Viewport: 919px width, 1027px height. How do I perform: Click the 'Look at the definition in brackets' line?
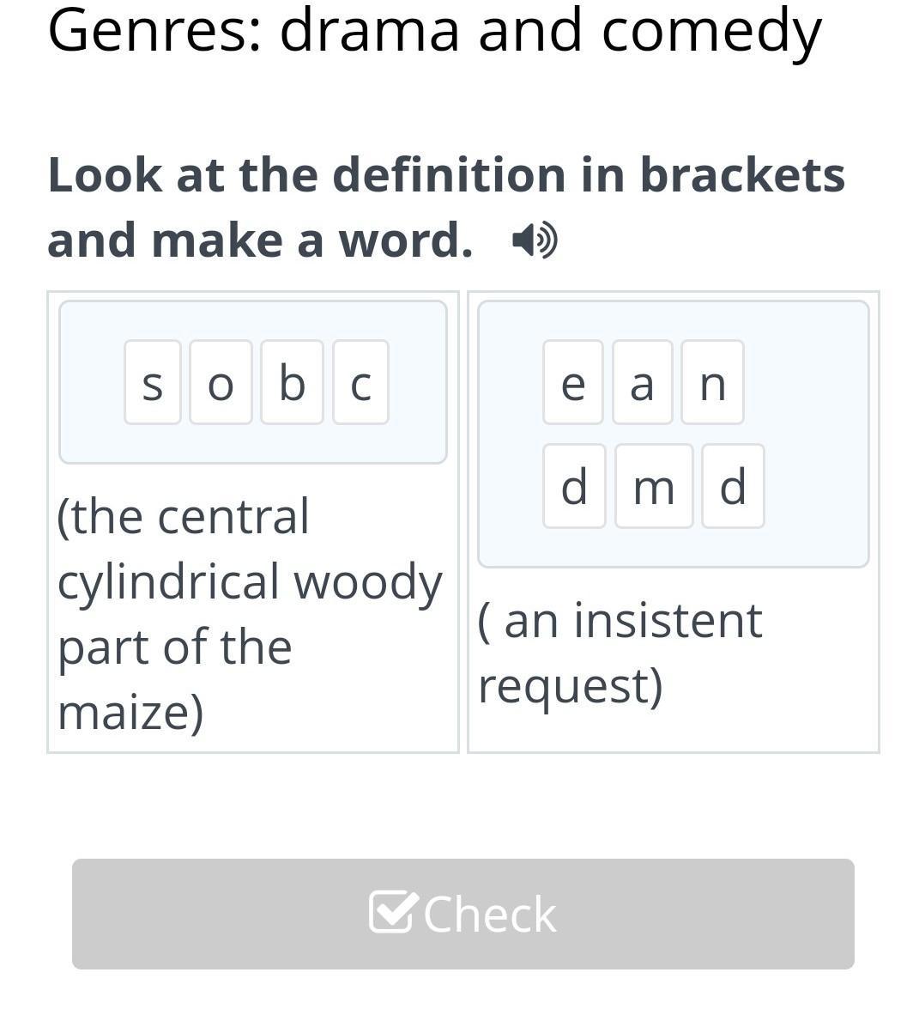[446, 175]
